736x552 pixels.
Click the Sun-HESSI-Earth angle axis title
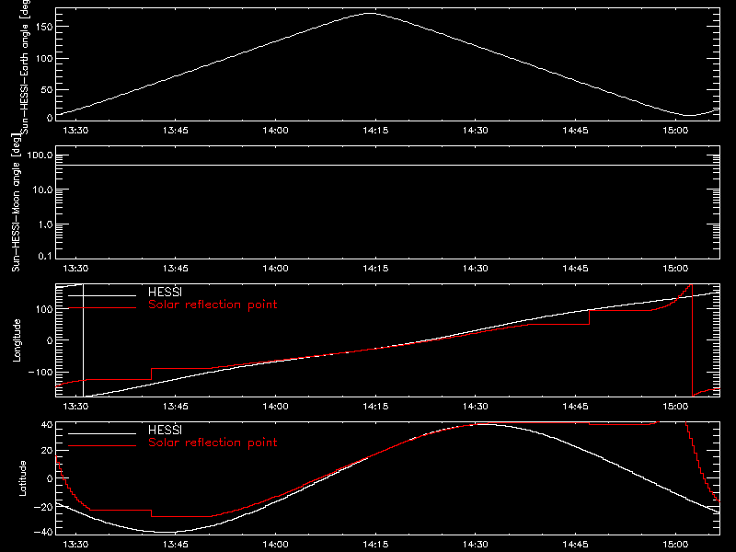(25, 65)
